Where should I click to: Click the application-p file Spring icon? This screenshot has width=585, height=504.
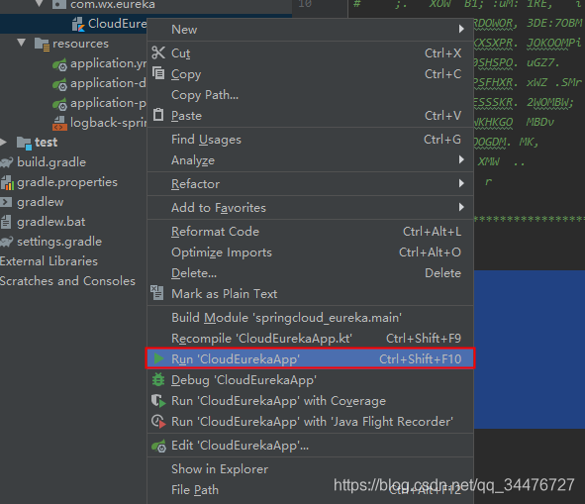point(59,104)
